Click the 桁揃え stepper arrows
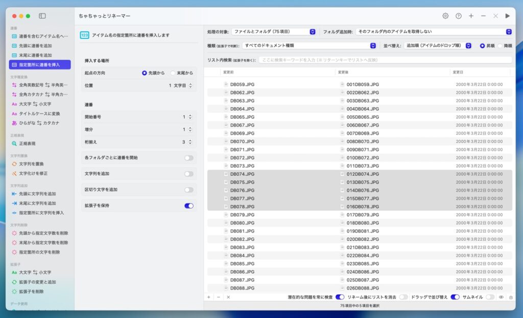This screenshot has height=318, width=523. point(190,142)
